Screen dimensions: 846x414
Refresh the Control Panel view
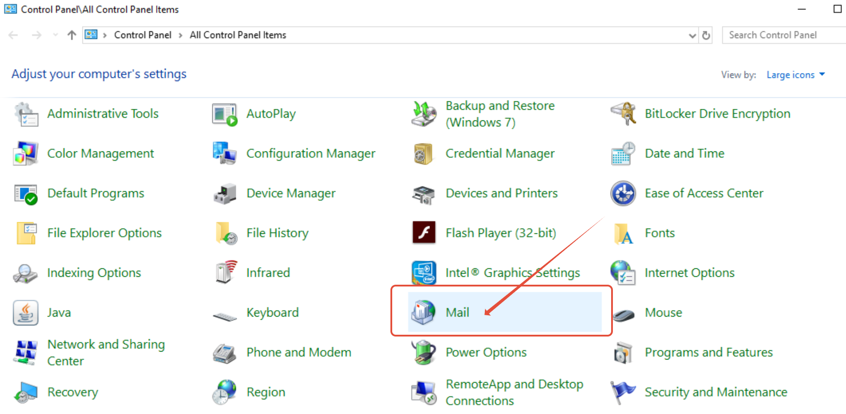pos(706,35)
